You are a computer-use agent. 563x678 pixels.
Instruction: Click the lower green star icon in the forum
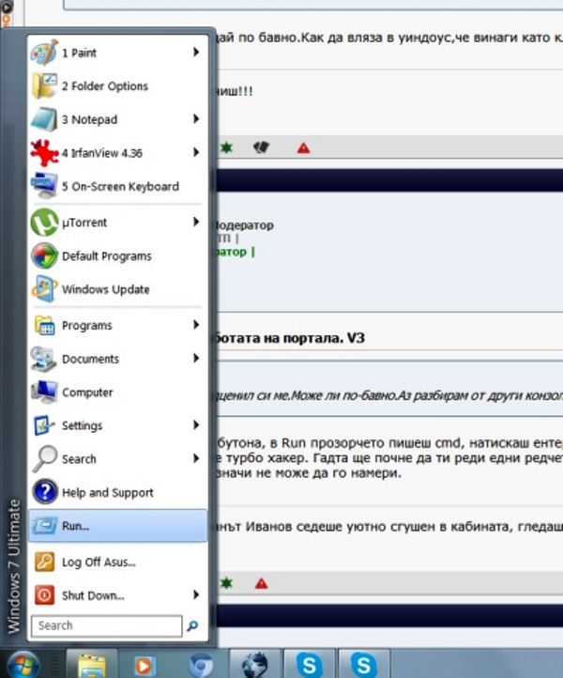226,584
